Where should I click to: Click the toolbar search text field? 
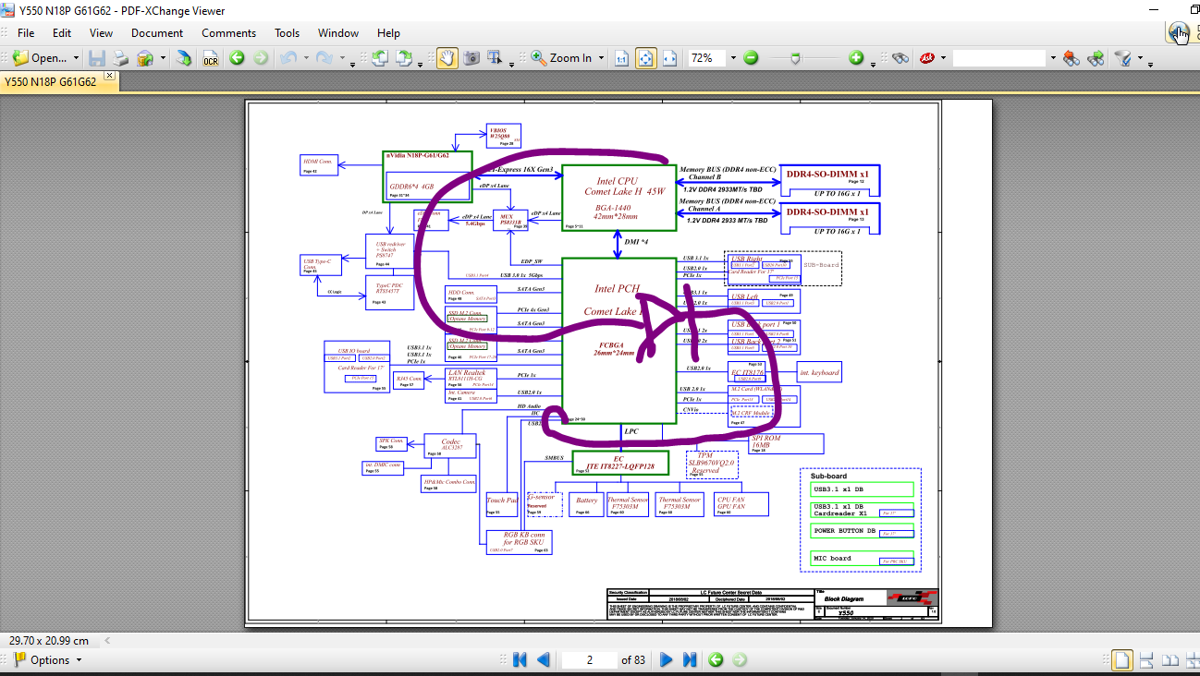999,58
